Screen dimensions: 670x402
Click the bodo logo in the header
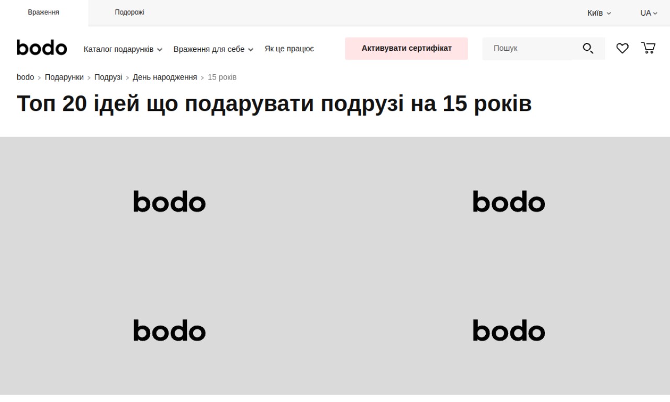[x=42, y=48]
